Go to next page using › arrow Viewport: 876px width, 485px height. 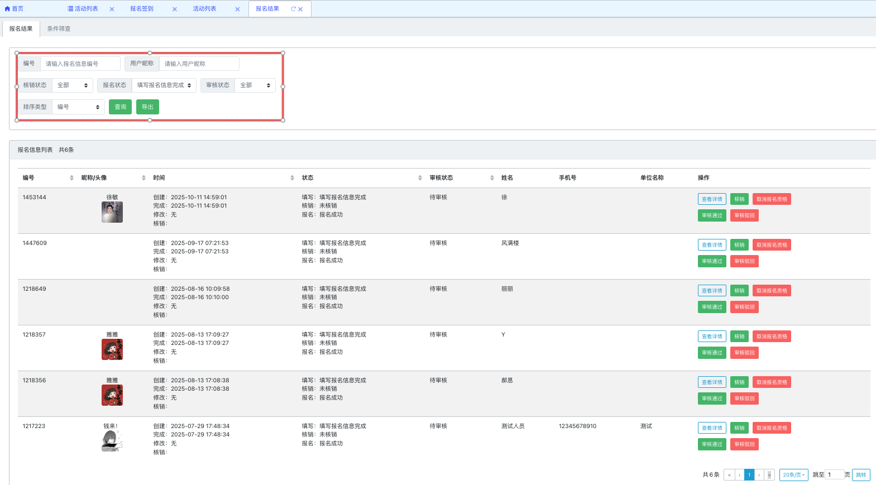(759, 475)
